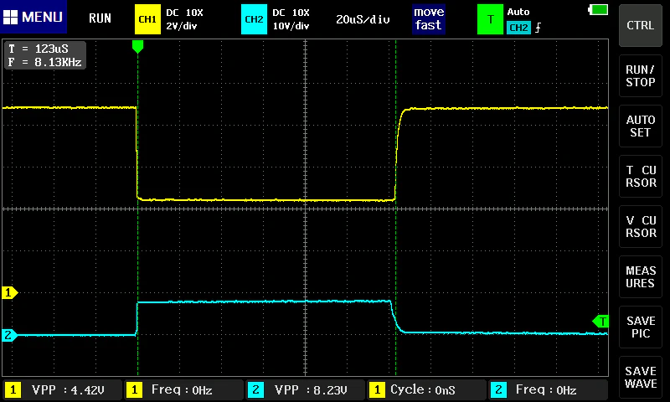Click the SAVE PIC button
This screenshot has width=670, height=402.
coord(640,327)
